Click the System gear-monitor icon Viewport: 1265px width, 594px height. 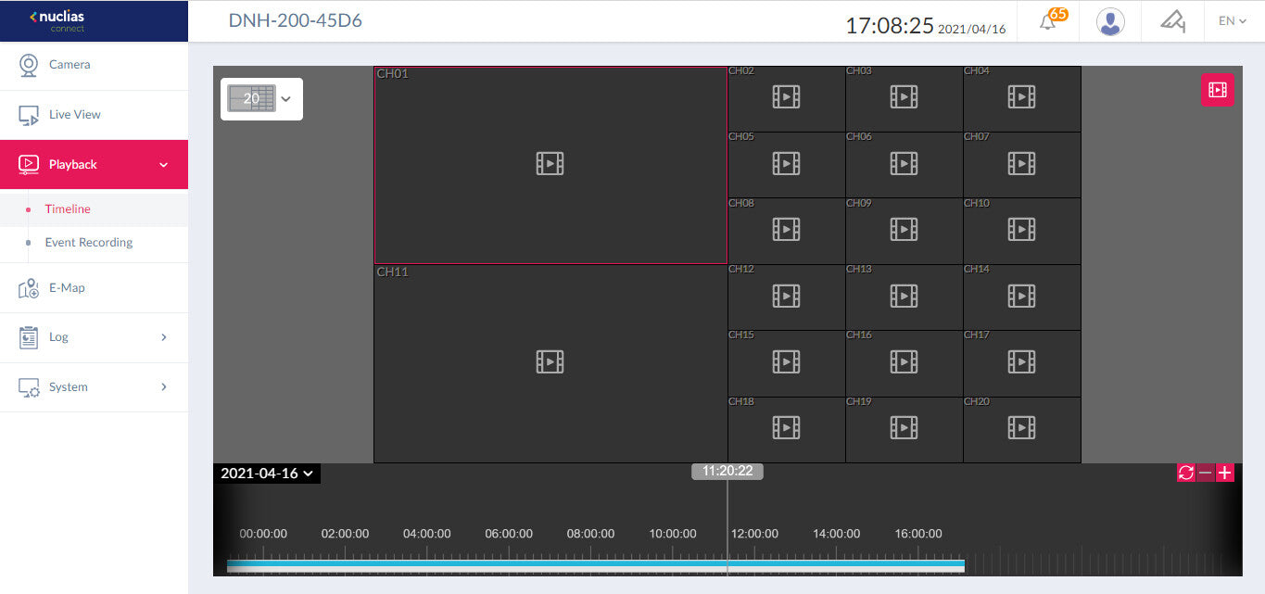point(29,387)
